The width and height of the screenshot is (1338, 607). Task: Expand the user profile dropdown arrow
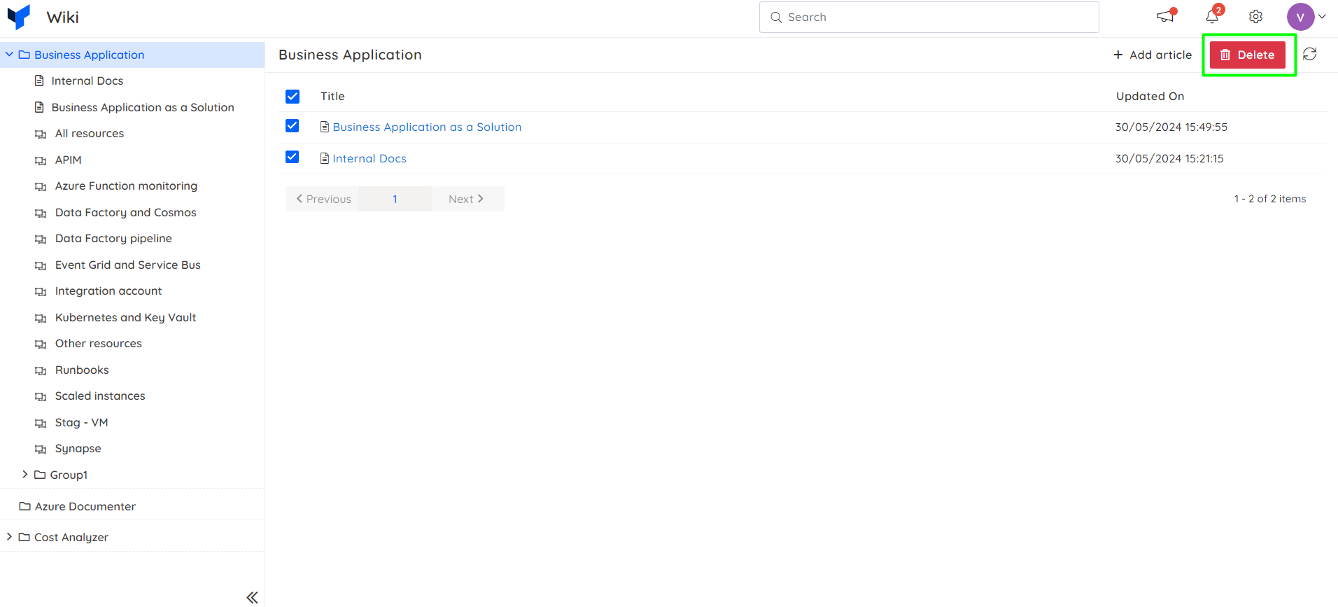1322,17
